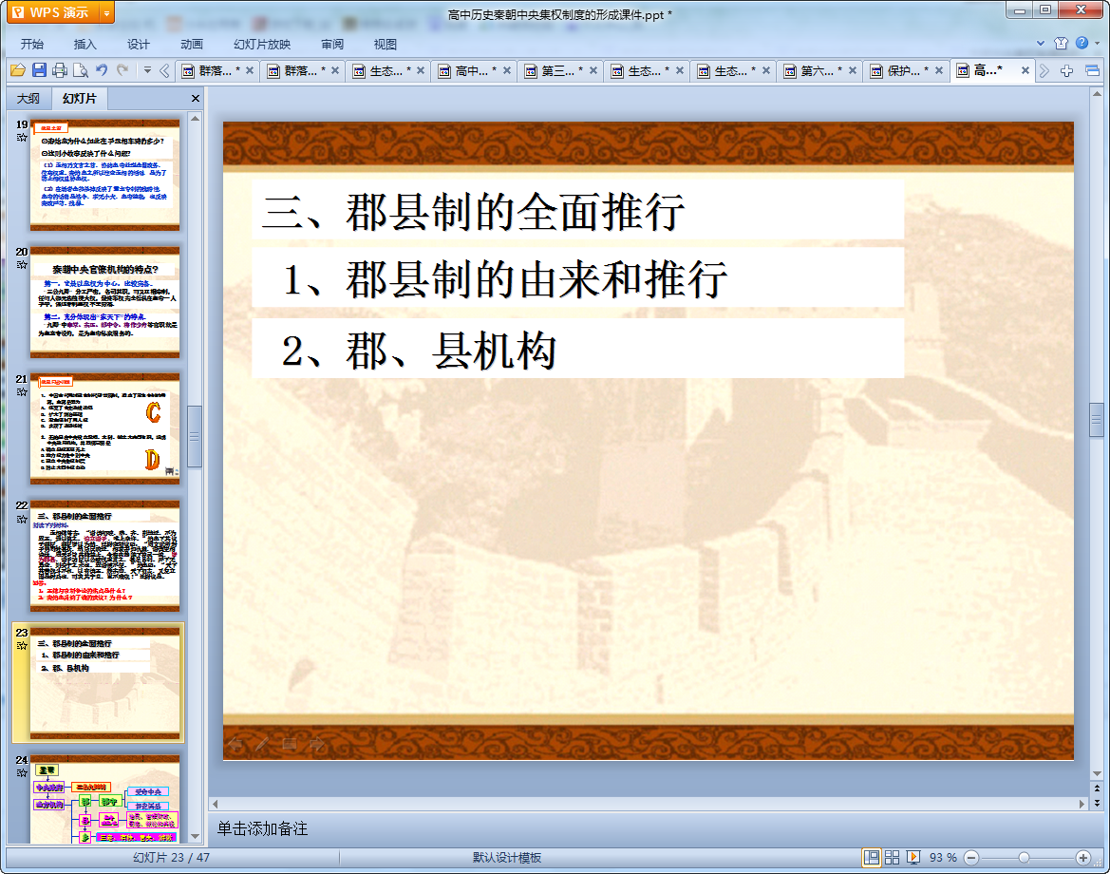Open the 视图 ribbon tab

(x=386, y=44)
